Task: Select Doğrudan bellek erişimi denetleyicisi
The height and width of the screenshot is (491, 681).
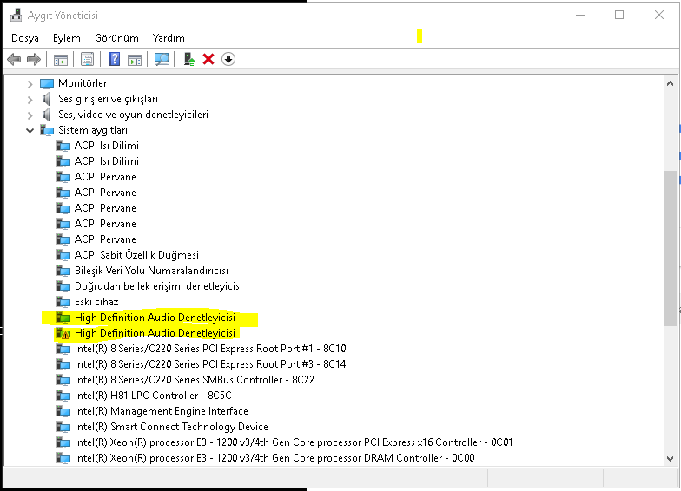Action: tap(158, 286)
